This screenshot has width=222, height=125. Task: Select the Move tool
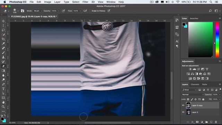[3, 21]
